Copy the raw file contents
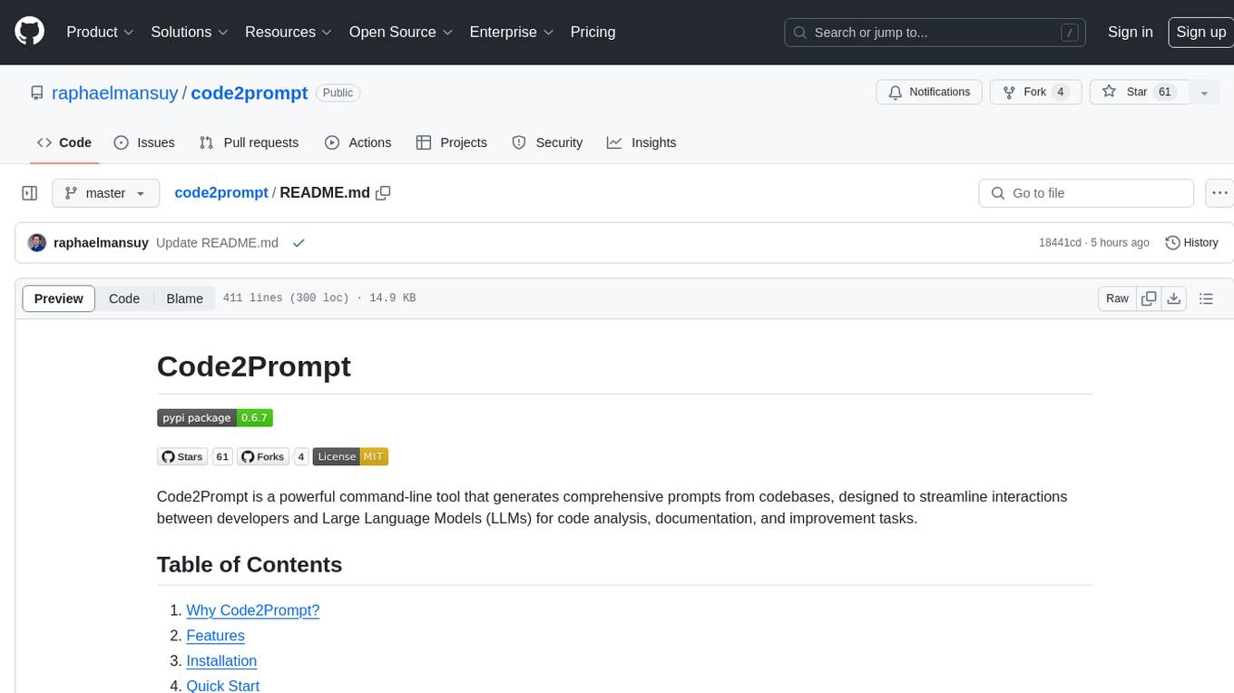The image size is (1234, 693). pos(1149,298)
